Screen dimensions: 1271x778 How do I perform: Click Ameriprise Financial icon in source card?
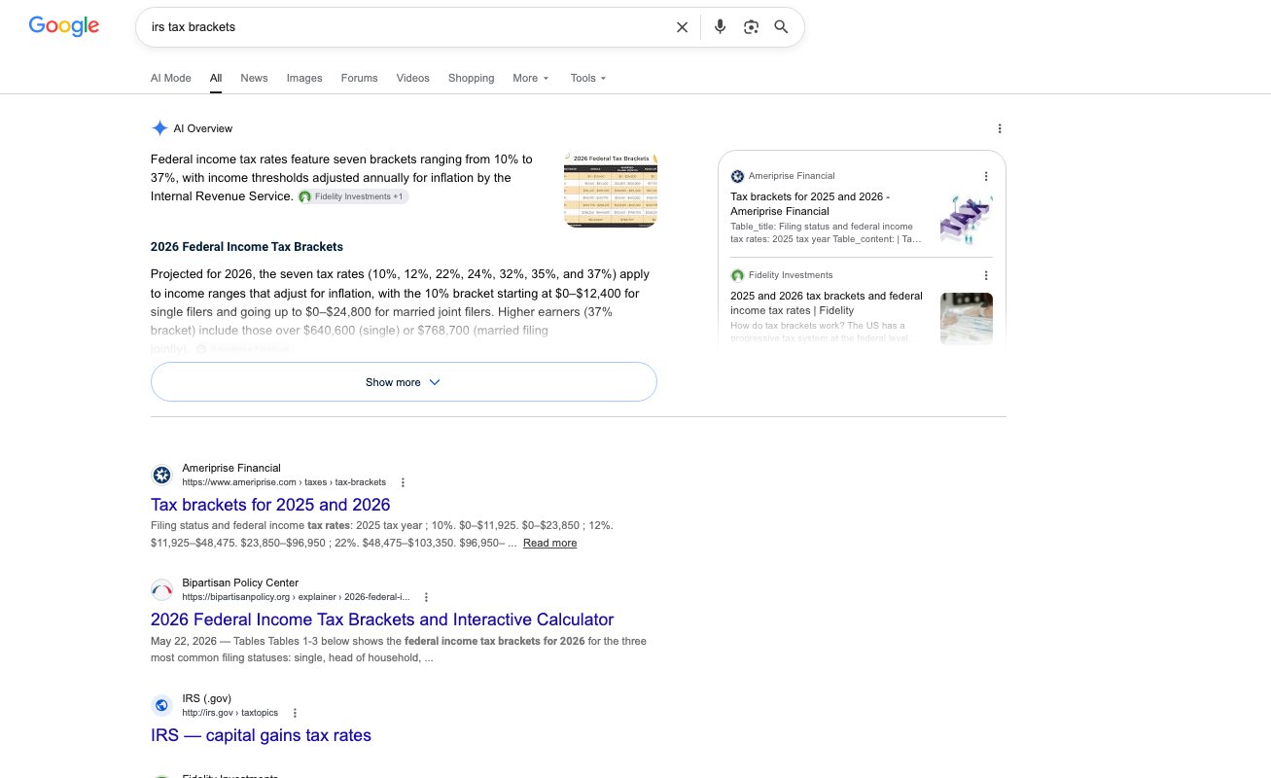pos(737,176)
